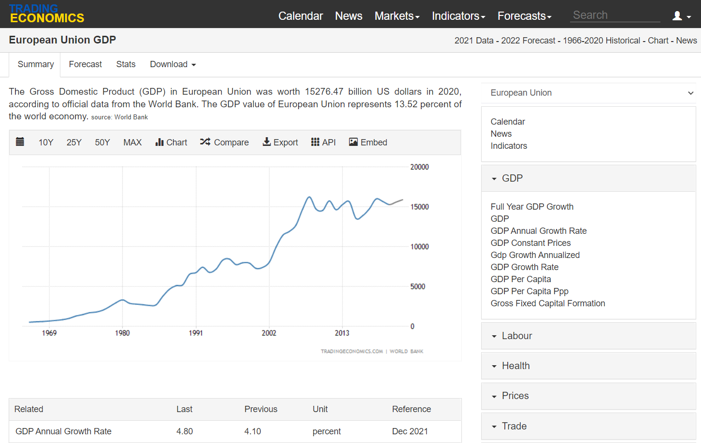Set chart range to 50Y
701x443 pixels.
pyautogui.click(x=102, y=143)
